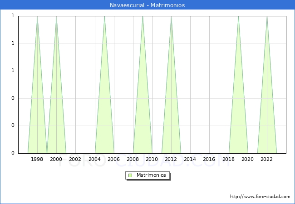Select the peak data point at 2005
295x204 pixels.
[x=104, y=16]
